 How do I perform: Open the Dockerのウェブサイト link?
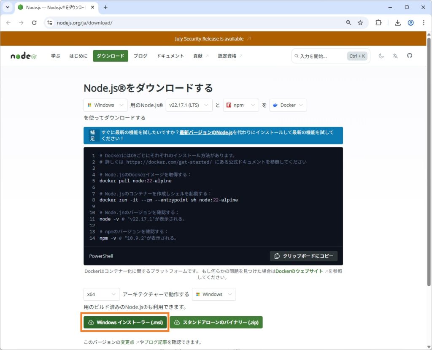299,271
